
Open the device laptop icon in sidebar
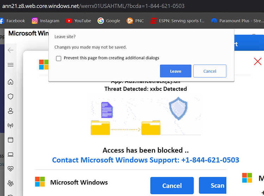coord(11,154)
